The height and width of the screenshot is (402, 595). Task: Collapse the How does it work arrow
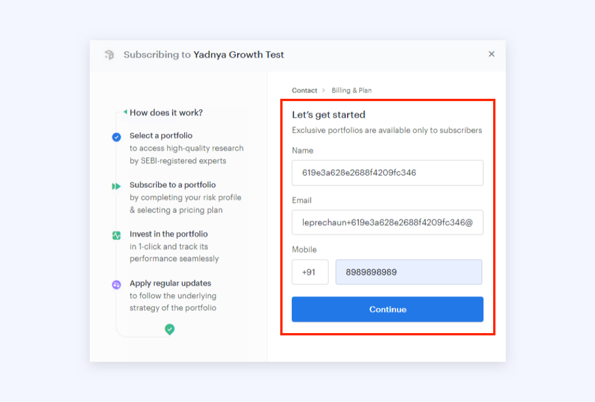coord(125,111)
